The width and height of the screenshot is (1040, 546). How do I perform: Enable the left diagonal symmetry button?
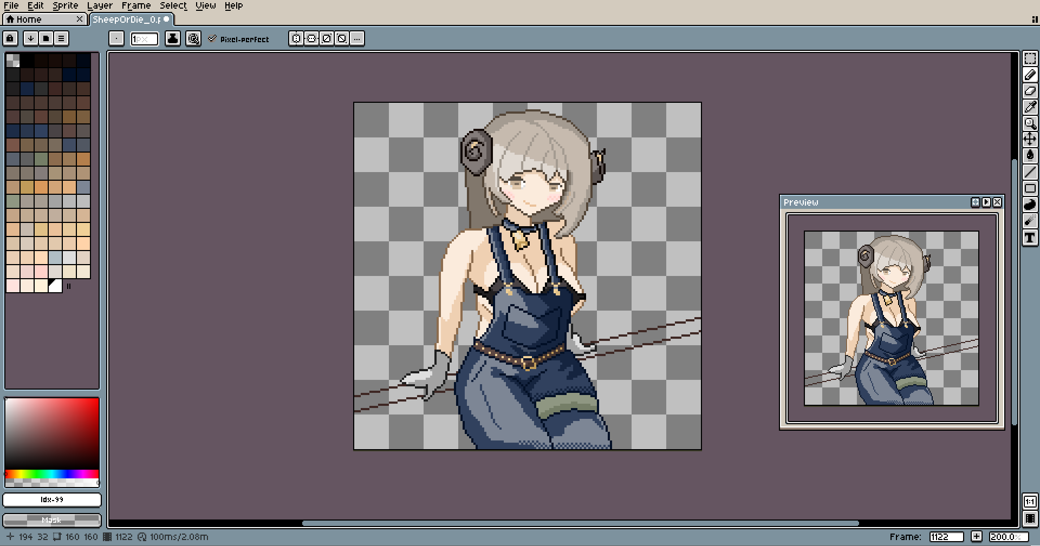342,38
